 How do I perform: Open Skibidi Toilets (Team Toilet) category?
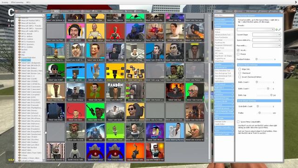pos(31,153)
